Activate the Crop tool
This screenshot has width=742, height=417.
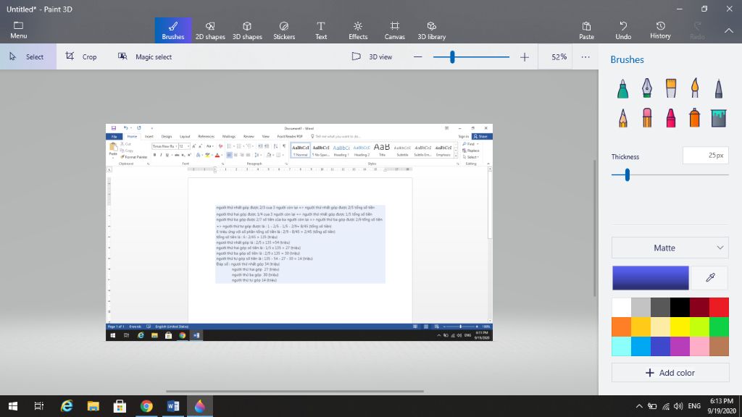[x=81, y=56]
